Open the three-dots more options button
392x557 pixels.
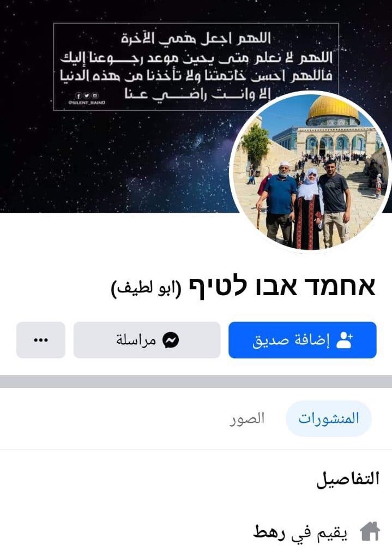[x=41, y=340]
